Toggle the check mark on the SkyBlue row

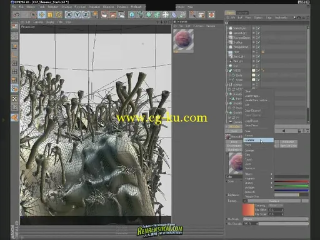pyautogui.click(x=258, y=42)
